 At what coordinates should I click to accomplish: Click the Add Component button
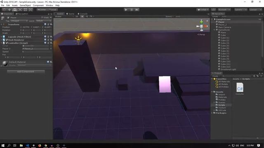point(26,72)
